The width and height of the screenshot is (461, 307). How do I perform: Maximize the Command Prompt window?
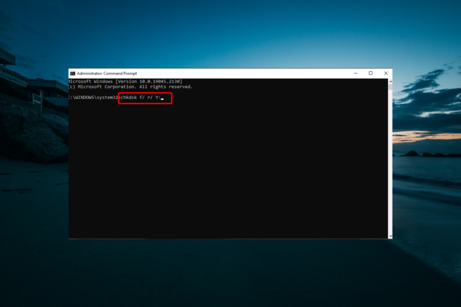tap(370, 73)
